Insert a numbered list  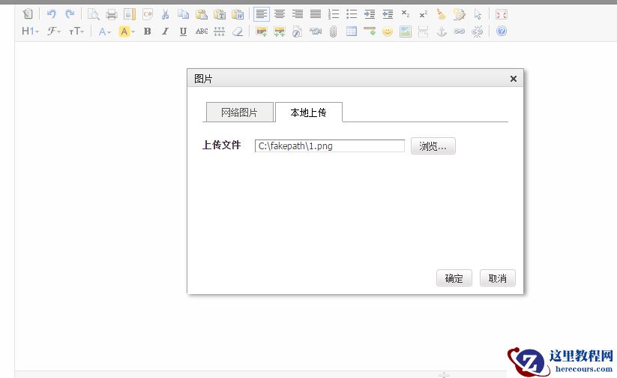tap(334, 14)
